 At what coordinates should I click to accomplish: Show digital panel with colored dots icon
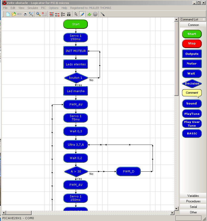[x=52, y=14]
